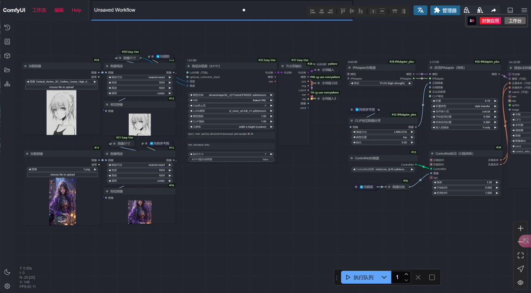Collapse the 节点束输出 node dot
The width and height of the screenshot is (531, 293).
(x=283, y=66)
